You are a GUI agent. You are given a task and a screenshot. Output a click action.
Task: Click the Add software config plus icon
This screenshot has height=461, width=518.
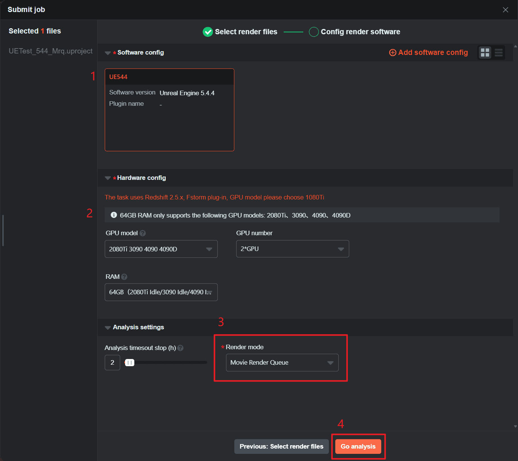point(393,53)
